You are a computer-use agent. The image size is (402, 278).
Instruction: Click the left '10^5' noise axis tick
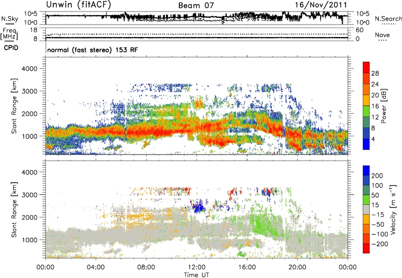click(x=31, y=14)
